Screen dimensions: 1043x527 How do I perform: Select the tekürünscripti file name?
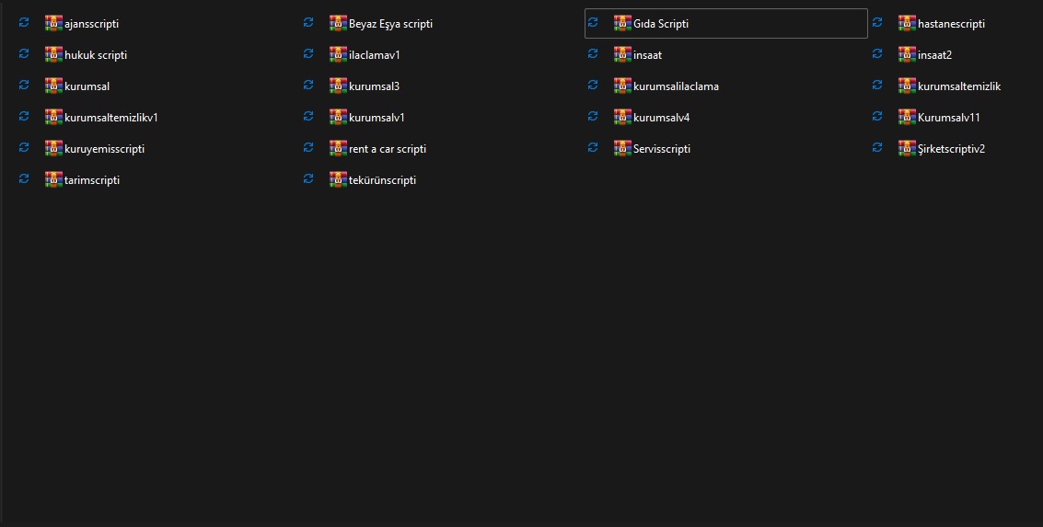[382, 180]
